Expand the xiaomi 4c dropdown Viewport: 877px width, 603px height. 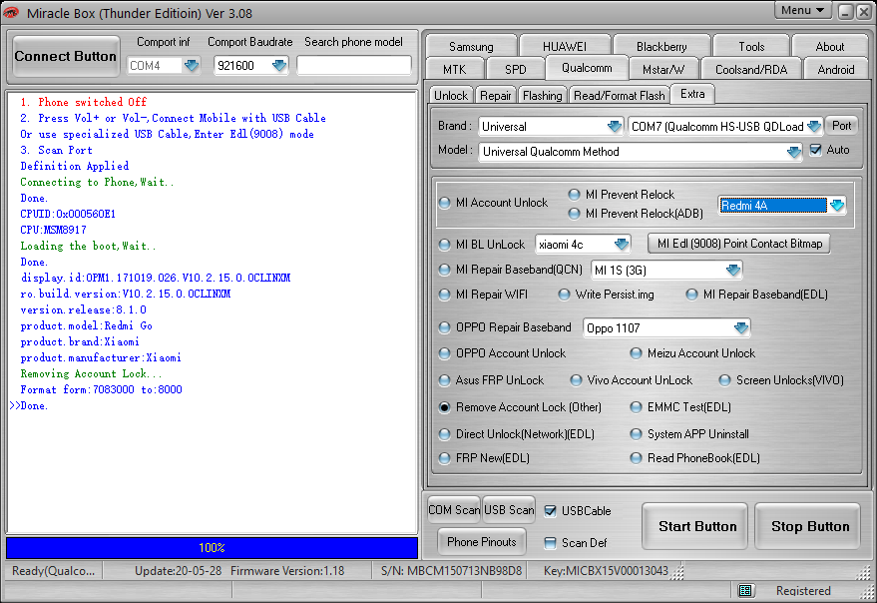click(622, 245)
